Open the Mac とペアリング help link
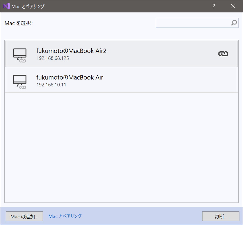Screen dimensions: 243x225 tap(65, 216)
